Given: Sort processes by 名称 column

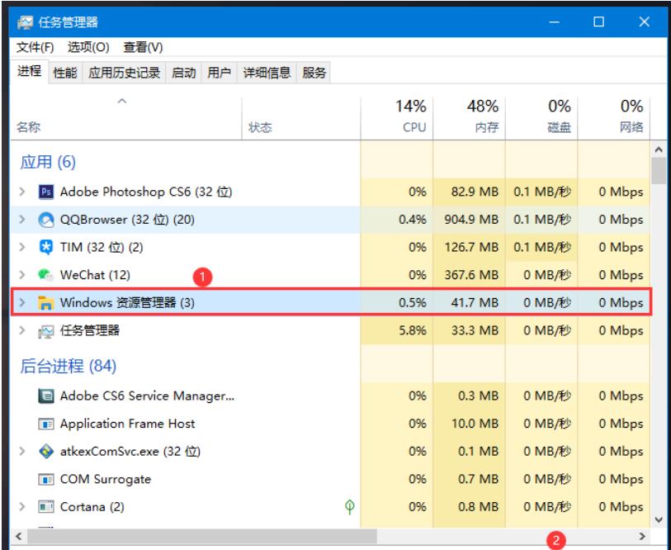Looking at the screenshot, I should (x=125, y=118).
